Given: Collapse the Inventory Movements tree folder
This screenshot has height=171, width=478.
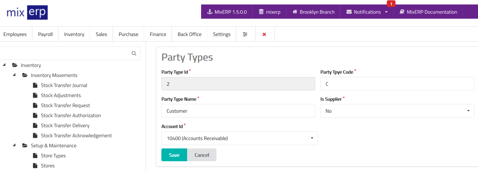Looking at the screenshot, I should (14, 75).
